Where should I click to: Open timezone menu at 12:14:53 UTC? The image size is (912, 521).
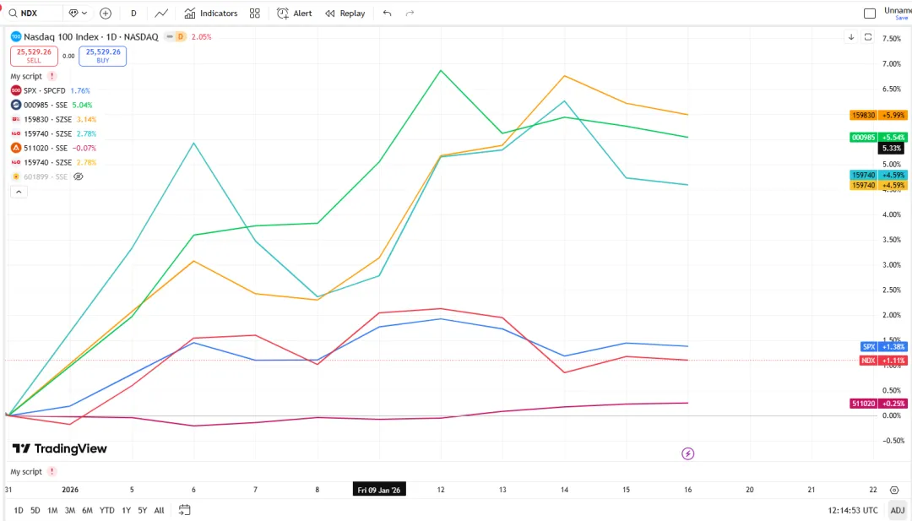pyautogui.click(x=853, y=511)
